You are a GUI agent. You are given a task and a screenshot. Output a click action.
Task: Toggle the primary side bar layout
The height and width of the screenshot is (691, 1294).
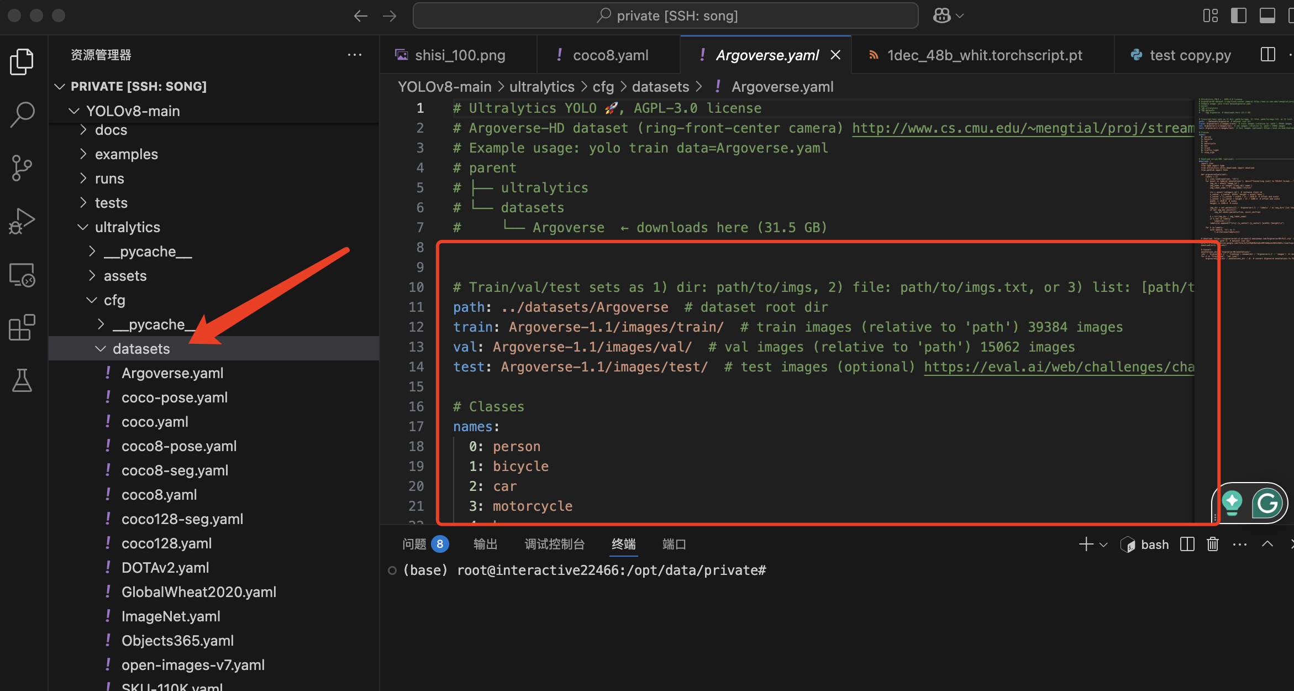[x=1238, y=15]
